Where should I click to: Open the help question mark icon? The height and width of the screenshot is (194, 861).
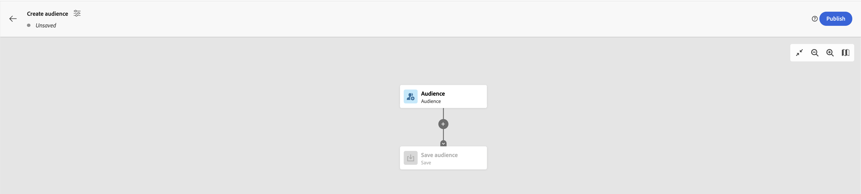(x=814, y=19)
